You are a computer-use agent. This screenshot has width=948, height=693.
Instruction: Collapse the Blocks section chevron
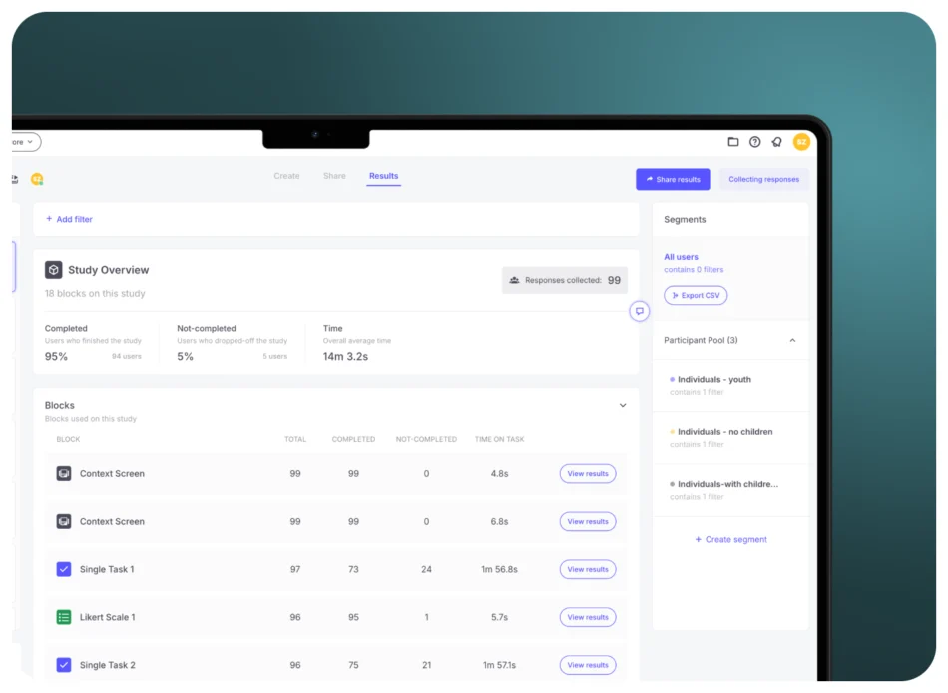[x=623, y=405]
